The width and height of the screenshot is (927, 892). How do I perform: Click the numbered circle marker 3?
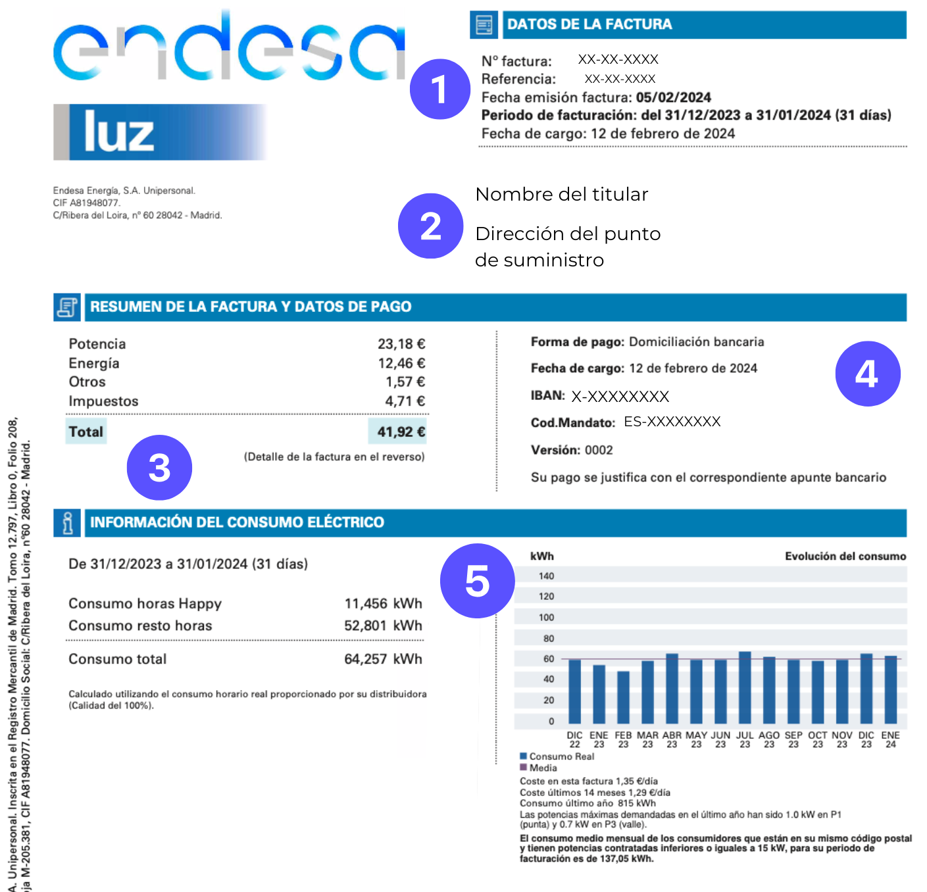[159, 468]
